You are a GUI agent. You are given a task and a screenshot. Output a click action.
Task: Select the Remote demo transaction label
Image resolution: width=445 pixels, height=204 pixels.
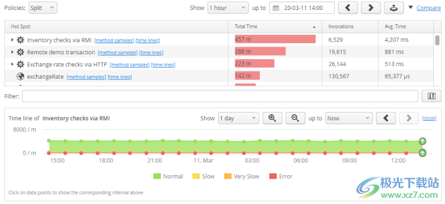coord(61,52)
